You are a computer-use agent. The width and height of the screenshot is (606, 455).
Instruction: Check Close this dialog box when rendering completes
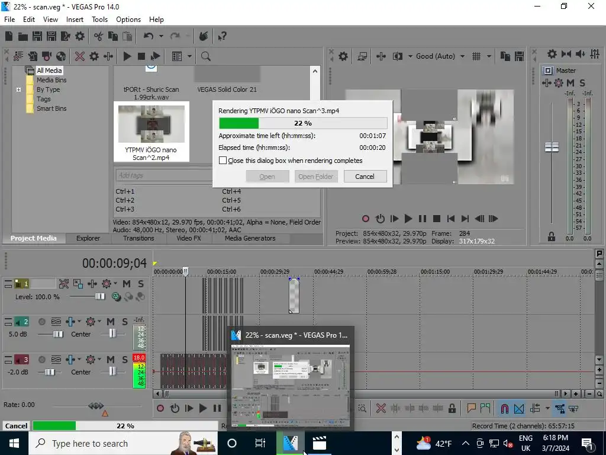tap(223, 161)
